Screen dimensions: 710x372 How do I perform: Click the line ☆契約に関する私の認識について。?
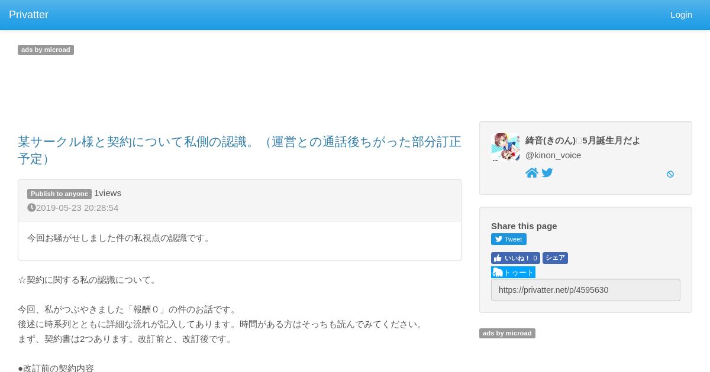[89, 280]
